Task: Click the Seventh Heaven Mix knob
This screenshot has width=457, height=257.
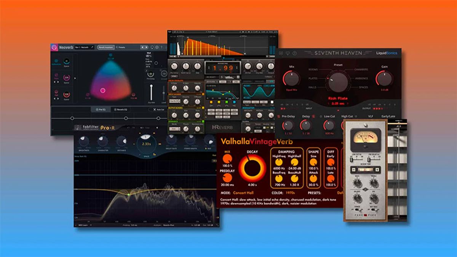Action: pos(291,78)
